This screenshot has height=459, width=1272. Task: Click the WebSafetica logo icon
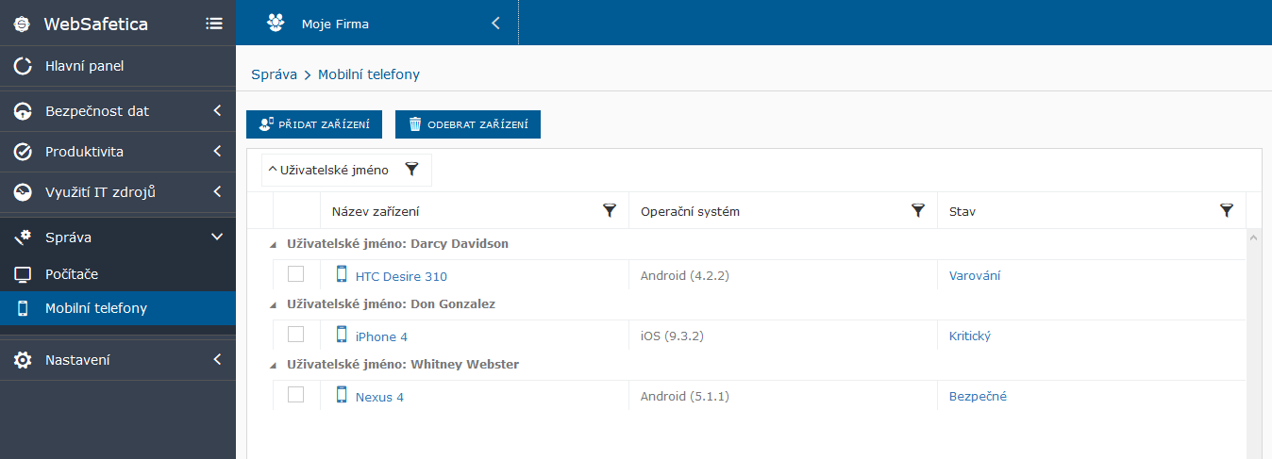tap(23, 24)
